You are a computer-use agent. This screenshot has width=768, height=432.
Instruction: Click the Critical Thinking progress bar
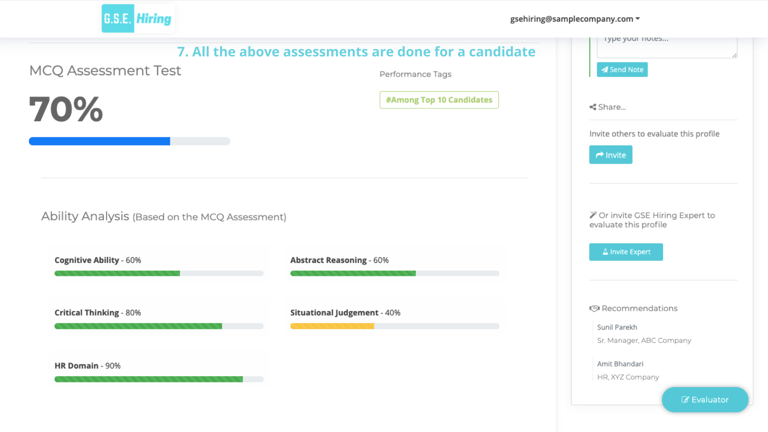[x=159, y=326]
